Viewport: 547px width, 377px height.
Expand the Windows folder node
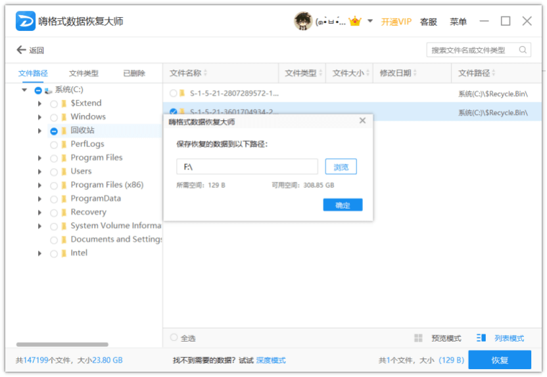39,117
